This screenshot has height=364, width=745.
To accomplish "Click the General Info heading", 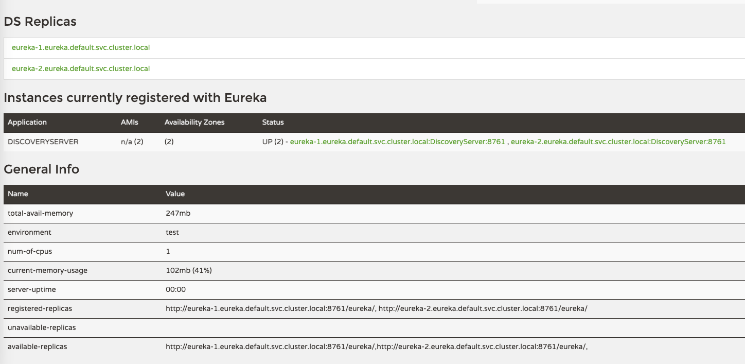I will tap(42, 169).
